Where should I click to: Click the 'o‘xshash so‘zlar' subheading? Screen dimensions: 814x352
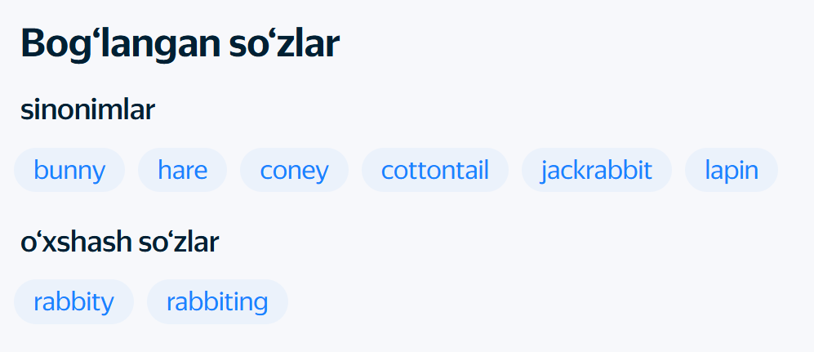pyautogui.click(x=119, y=242)
